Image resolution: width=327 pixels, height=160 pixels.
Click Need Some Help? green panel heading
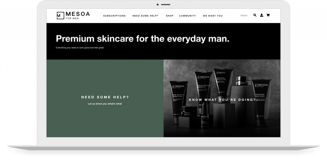tap(105, 97)
